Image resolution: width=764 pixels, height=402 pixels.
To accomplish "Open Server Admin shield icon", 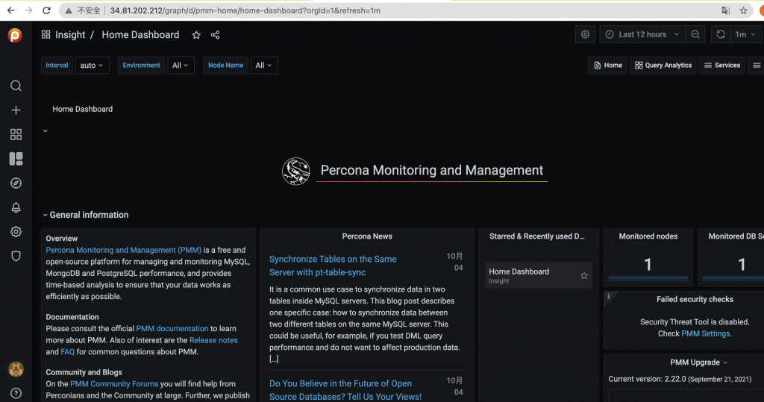I will pos(16,257).
